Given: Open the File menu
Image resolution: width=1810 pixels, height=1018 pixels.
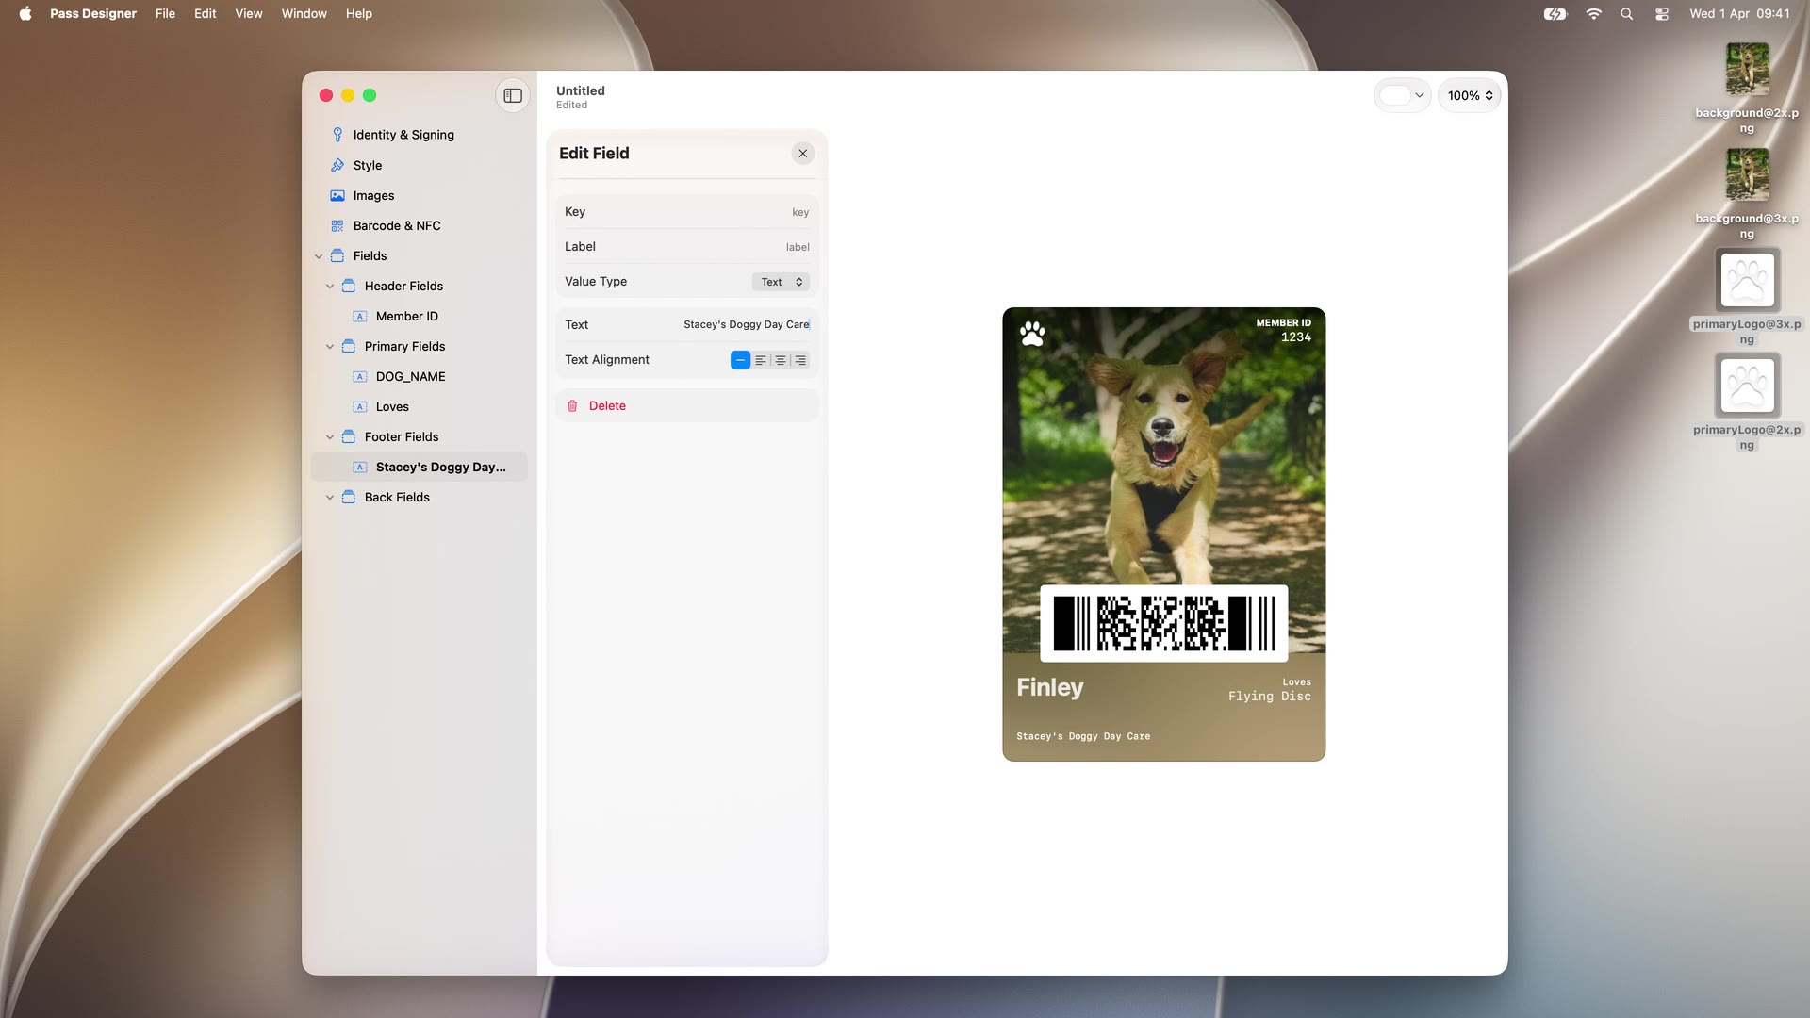Looking at the screenshot, I should coord(165,13).
